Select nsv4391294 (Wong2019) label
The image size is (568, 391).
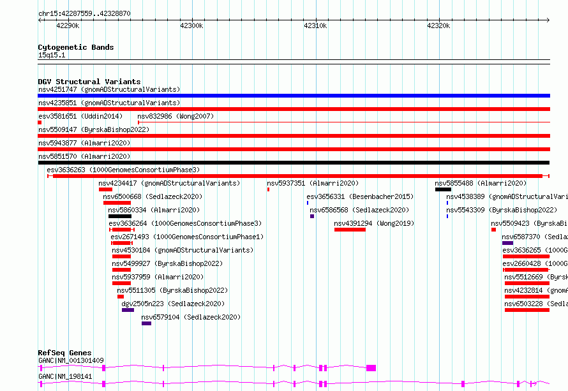(x=374, y=223)
